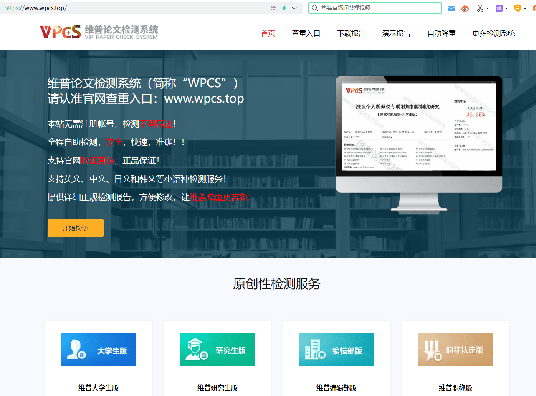The height and width of the screenshot is (396, 536).
Task: Select the 首页 navigation tab
Action: pos(268,33)
